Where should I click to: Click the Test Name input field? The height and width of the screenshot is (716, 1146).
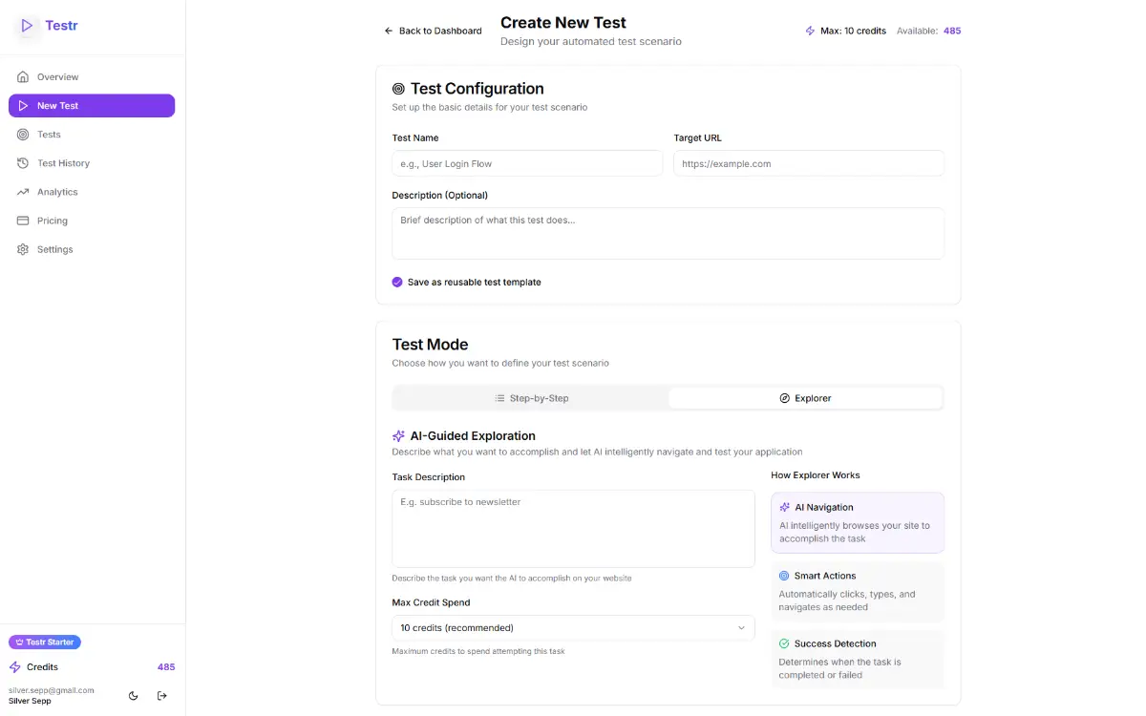coord(527,163)
